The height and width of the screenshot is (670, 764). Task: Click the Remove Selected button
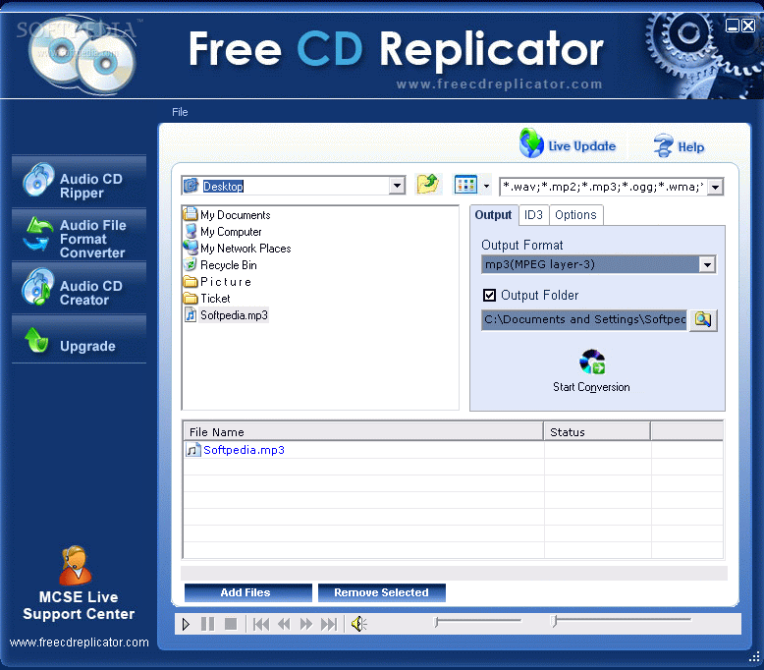pyautogui.click(x=382, y=592)
